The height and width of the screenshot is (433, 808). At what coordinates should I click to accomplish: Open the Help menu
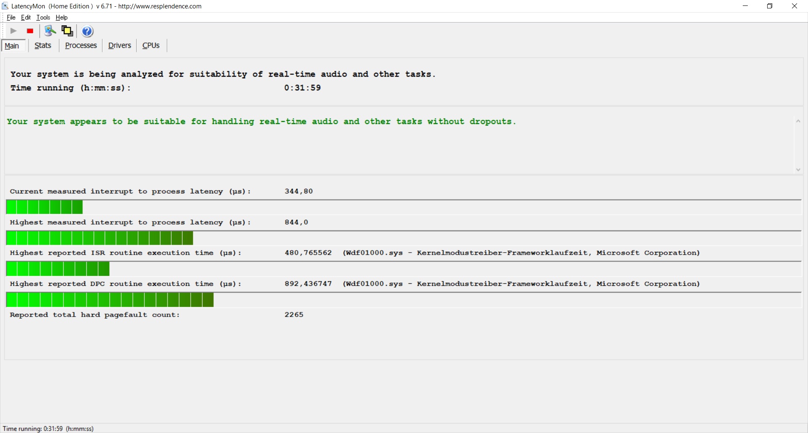61,18
